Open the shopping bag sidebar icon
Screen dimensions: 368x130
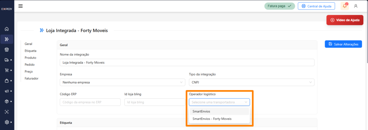[x=7, y=80]
